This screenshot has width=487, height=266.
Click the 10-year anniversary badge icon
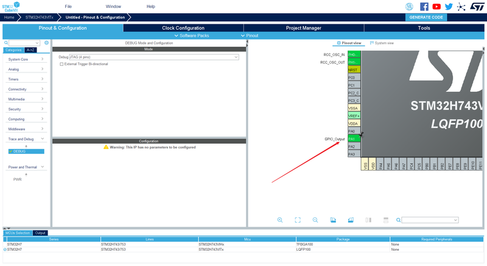(x=409, y=7)
